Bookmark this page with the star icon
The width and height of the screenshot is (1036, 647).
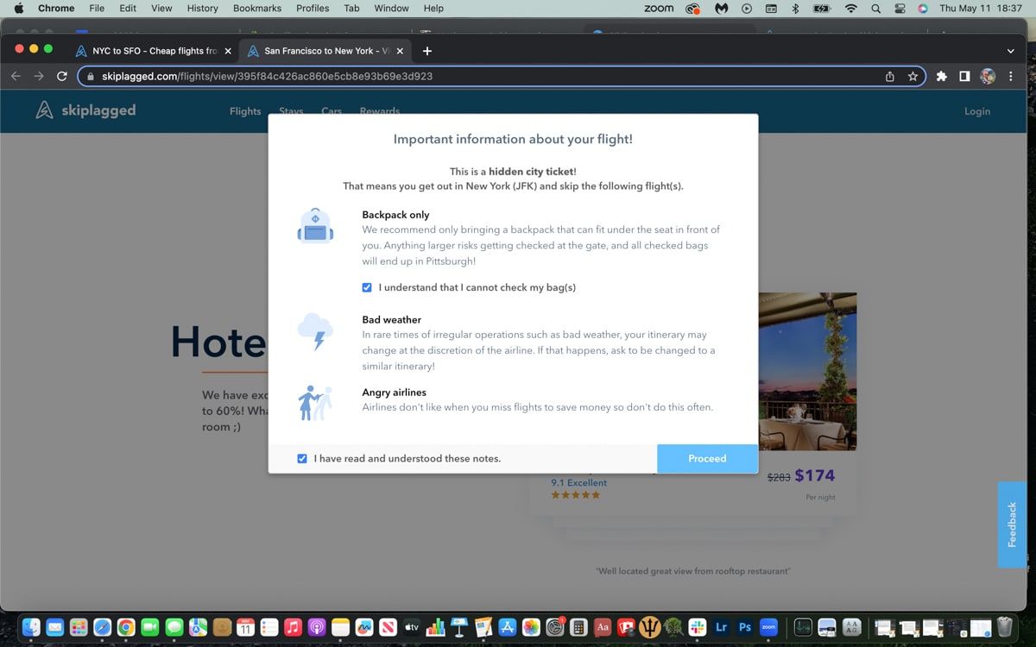point(913,76)
